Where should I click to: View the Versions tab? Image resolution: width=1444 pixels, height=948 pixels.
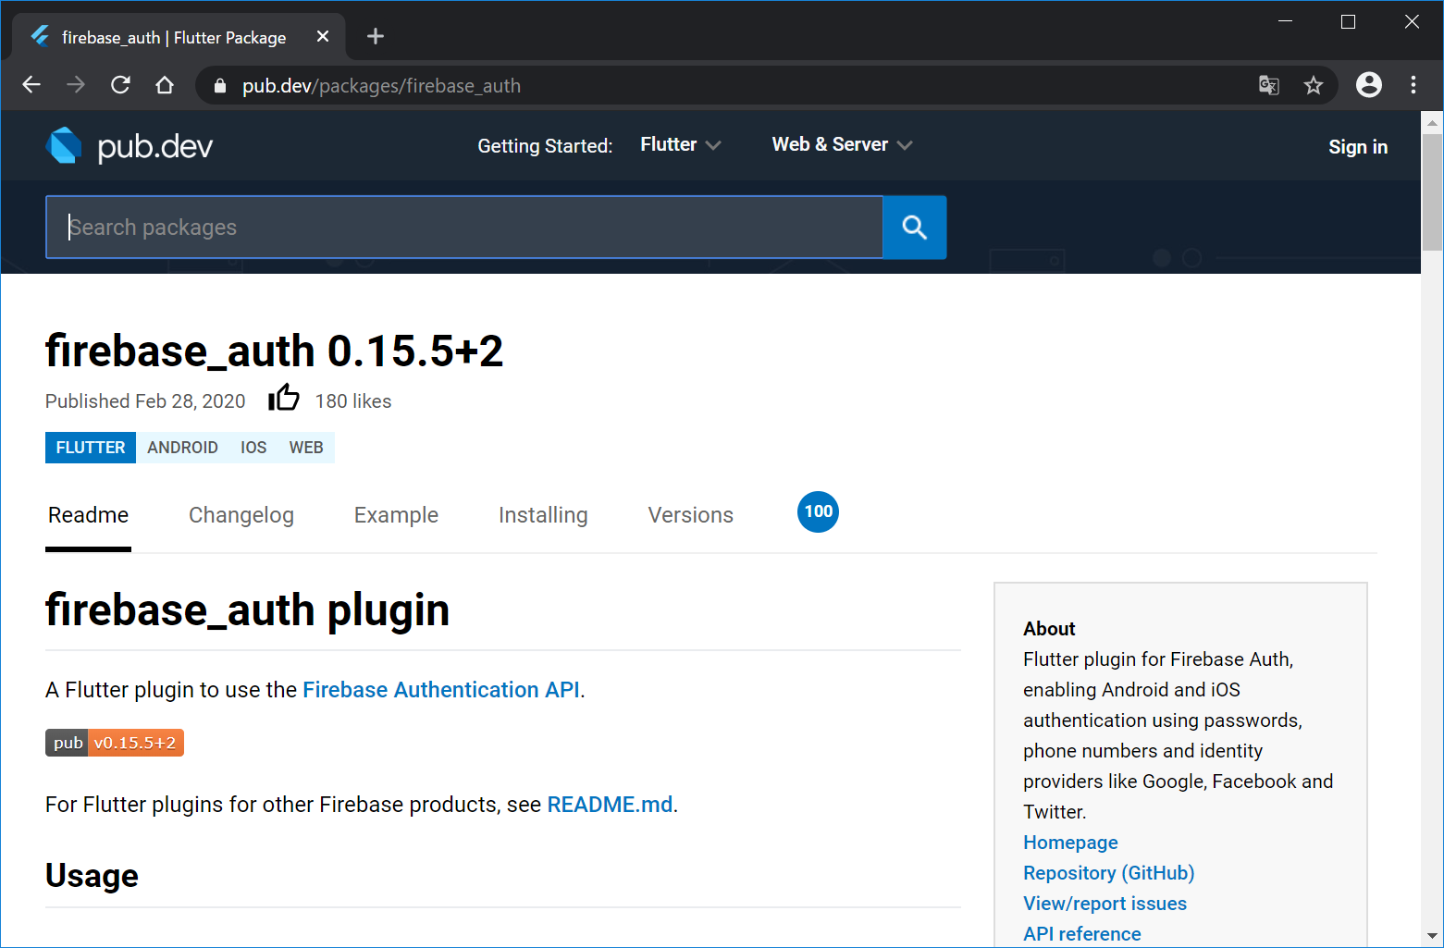691,515
